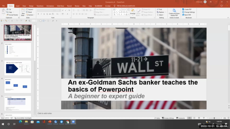Screen dimensions: 230x129
Task: Click the zoom slider handle
Action: 214,118
